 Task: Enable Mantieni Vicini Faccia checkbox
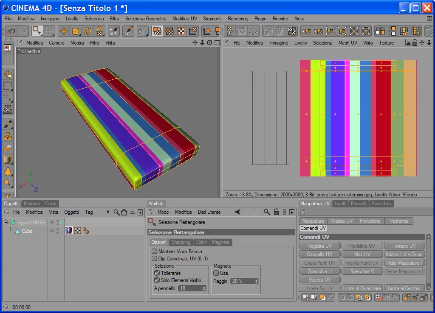point(155,252)
